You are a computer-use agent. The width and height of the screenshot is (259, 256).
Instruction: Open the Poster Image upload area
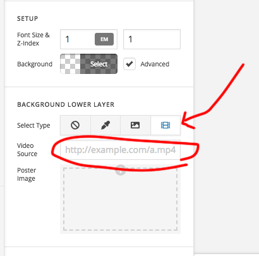tap(120, 199)
